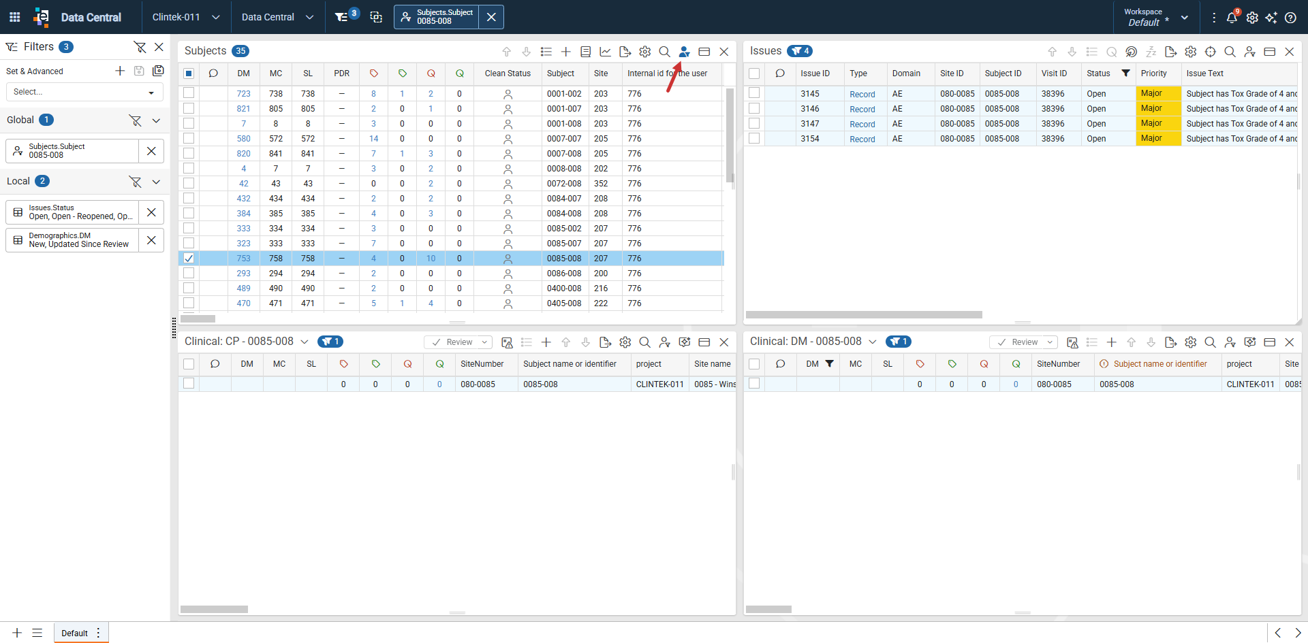Open Record link for issue 3147
Image resolution: width=1308 pixels, height=643 pixels.
[862, 124]
